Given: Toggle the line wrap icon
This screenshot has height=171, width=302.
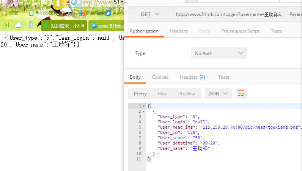Looking at the screenshot, I should 241,93.
